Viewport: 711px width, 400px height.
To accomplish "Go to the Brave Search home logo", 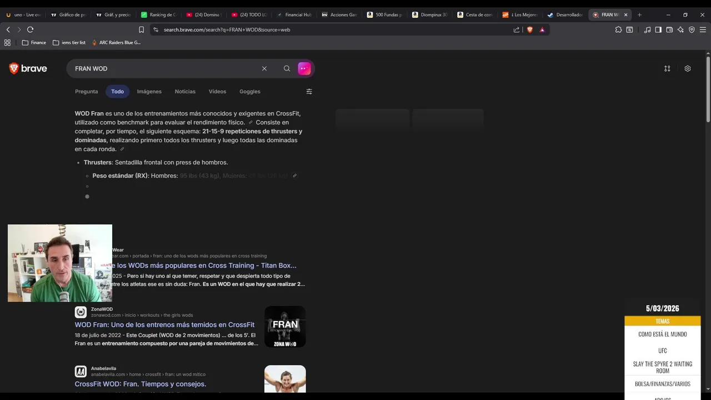I will pos(28,68).
